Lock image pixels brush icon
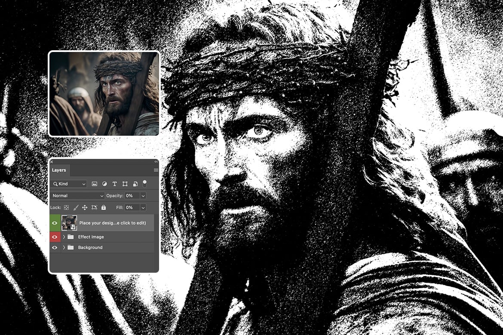The height and width of the screenshot is (335, 503). coord(76,207)
